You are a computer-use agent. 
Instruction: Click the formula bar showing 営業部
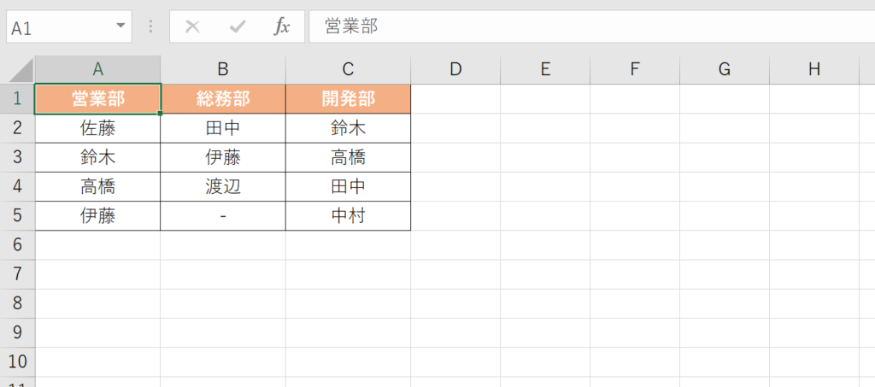point(590,26)
